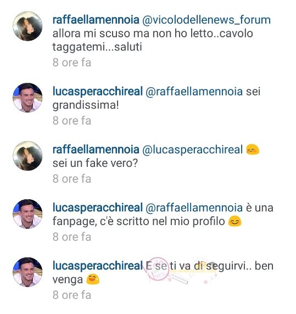Open raffaellamennoia's avatar in the first comment
296x314 pixels.
coord(27,26)
